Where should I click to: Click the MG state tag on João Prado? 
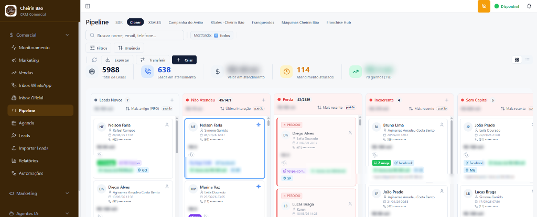pyautogui.click(x=470, y=170)
